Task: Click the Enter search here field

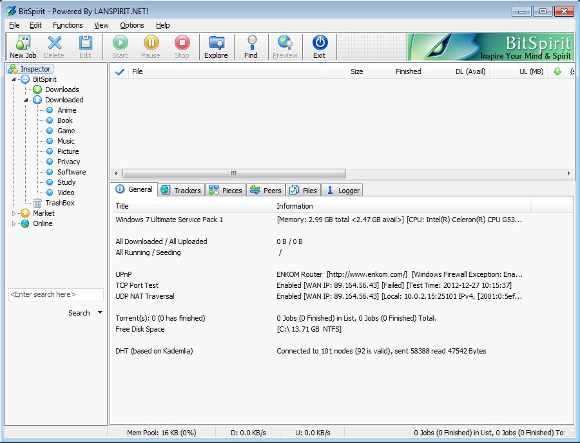Action: [55, 294]
